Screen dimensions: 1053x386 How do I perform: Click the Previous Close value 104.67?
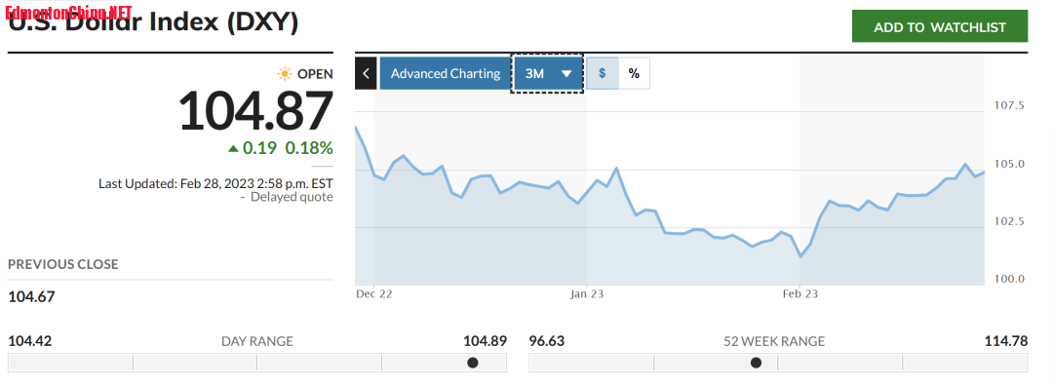[x=31, y=296]
